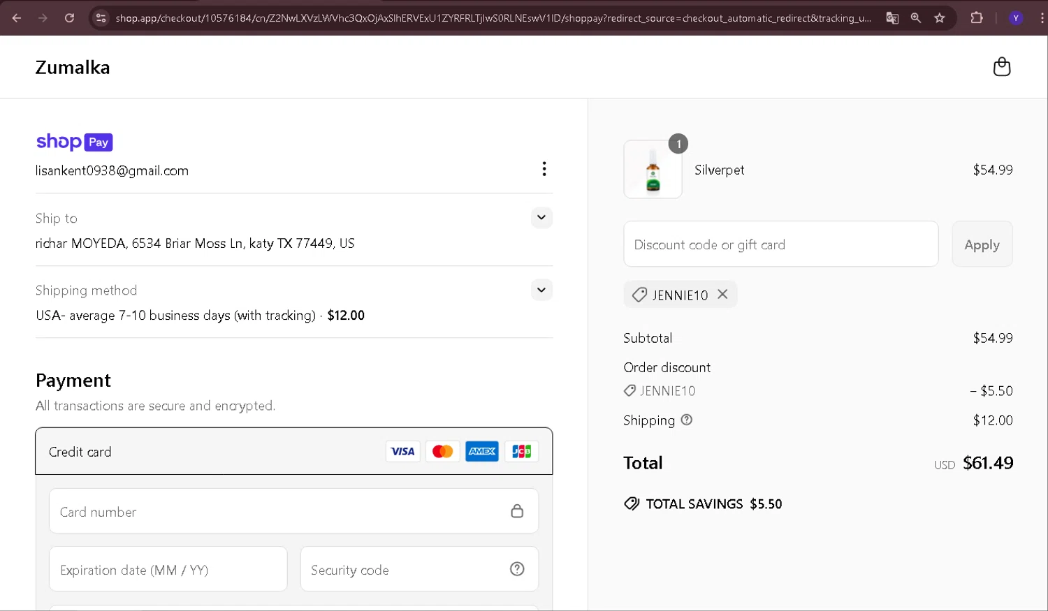Go back to the previous page
Screen dimensions: 1048x611
click(17, 18)
